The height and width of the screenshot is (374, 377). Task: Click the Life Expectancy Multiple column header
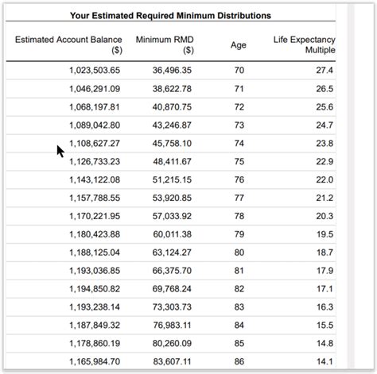pos(305,44)
